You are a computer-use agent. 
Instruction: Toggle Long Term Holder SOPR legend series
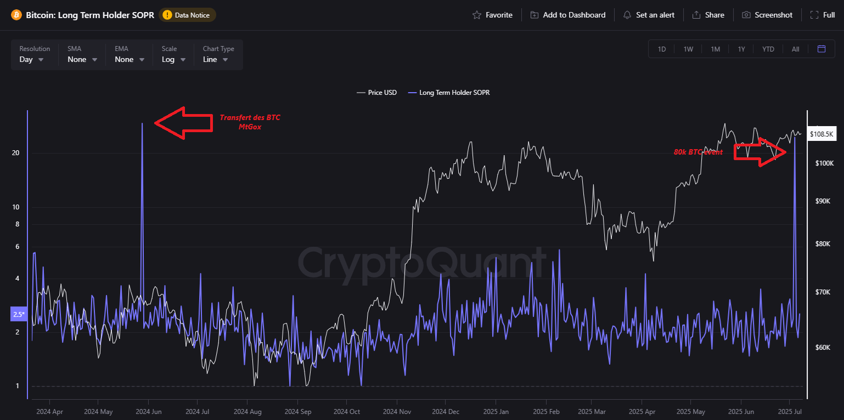[x=449, y=93]
